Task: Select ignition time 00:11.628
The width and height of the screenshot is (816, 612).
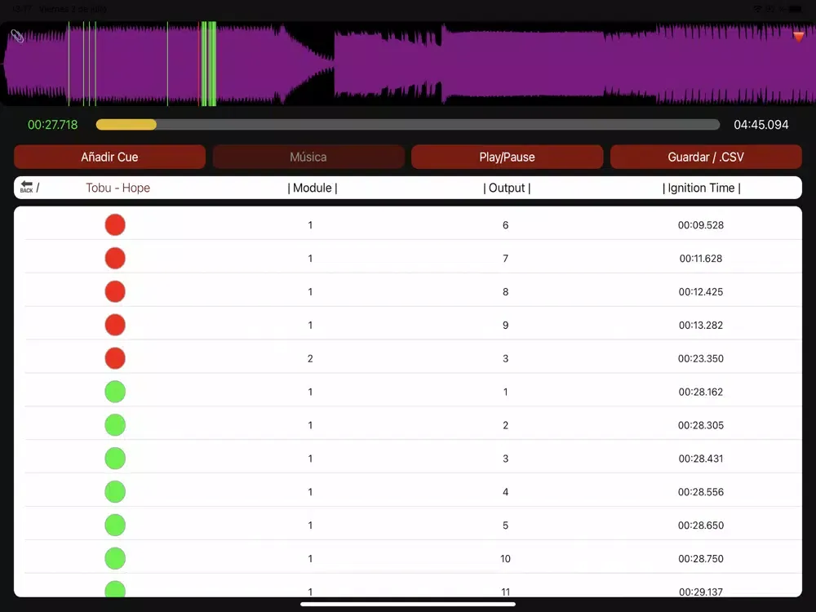Action: (701, 259)
